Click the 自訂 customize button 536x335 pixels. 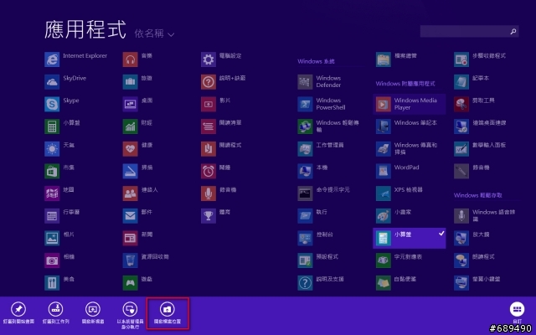click(x=518, y=312)
